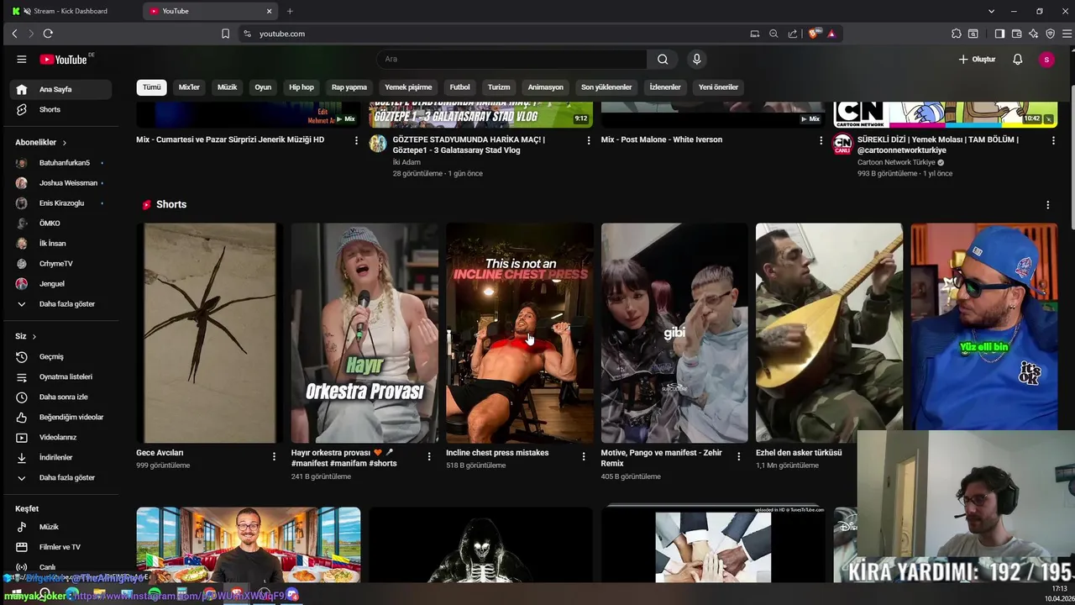
Task: Play the Gece Avcıları spider short
Action: [210, 333]
